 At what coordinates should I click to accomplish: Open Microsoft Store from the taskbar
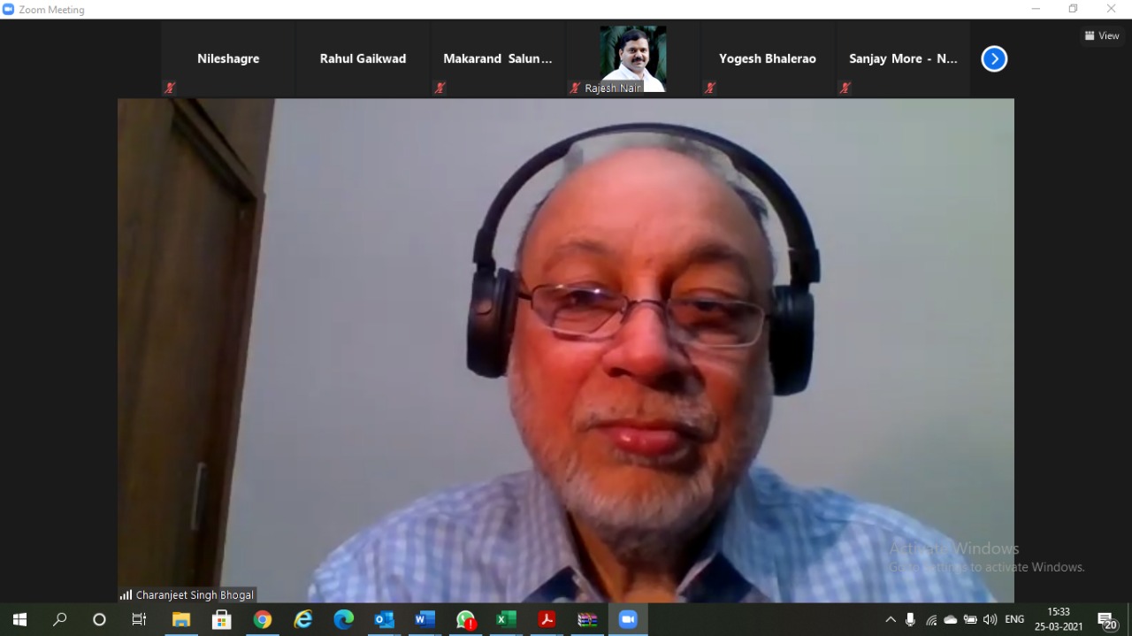222,619
